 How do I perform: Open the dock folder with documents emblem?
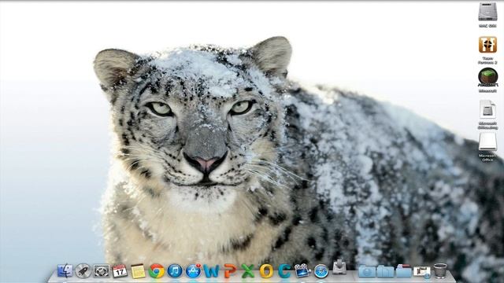[385, 271]
